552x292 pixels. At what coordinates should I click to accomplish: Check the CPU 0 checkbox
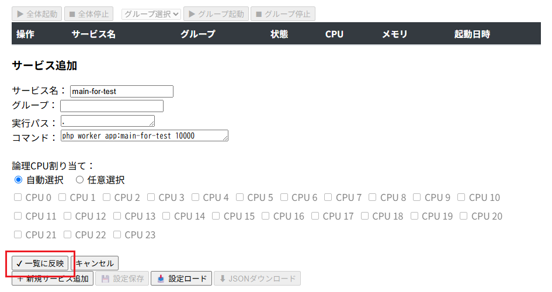18,197
